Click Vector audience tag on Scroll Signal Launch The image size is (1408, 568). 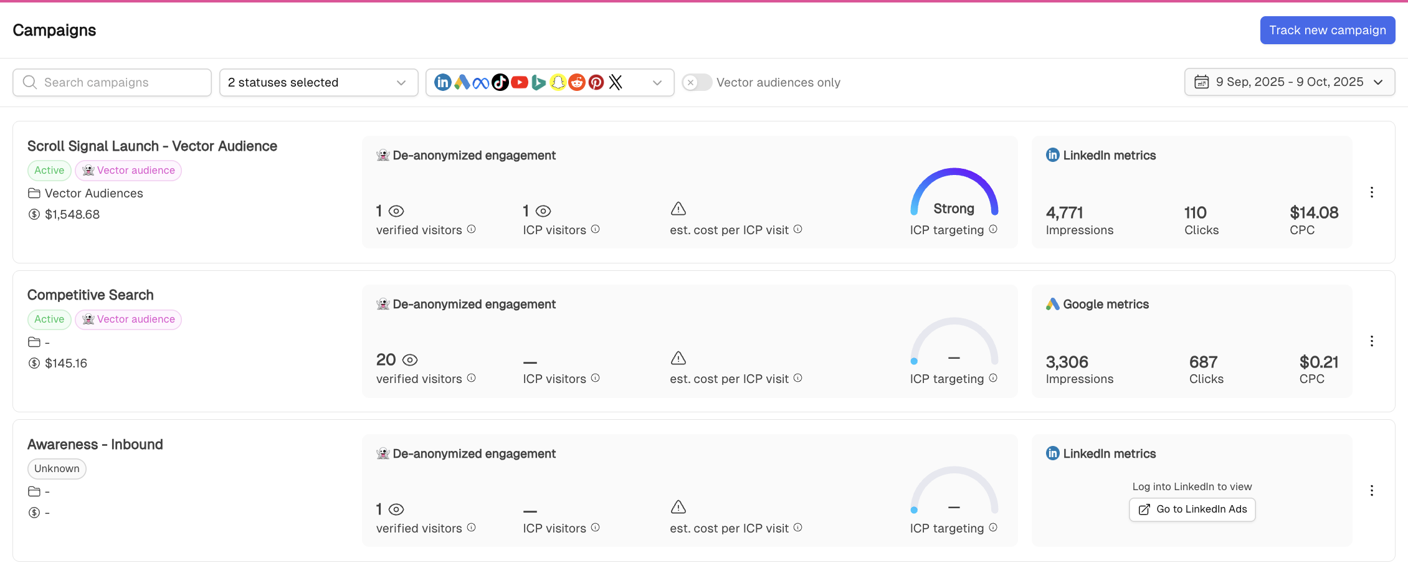tap(128, 171)
